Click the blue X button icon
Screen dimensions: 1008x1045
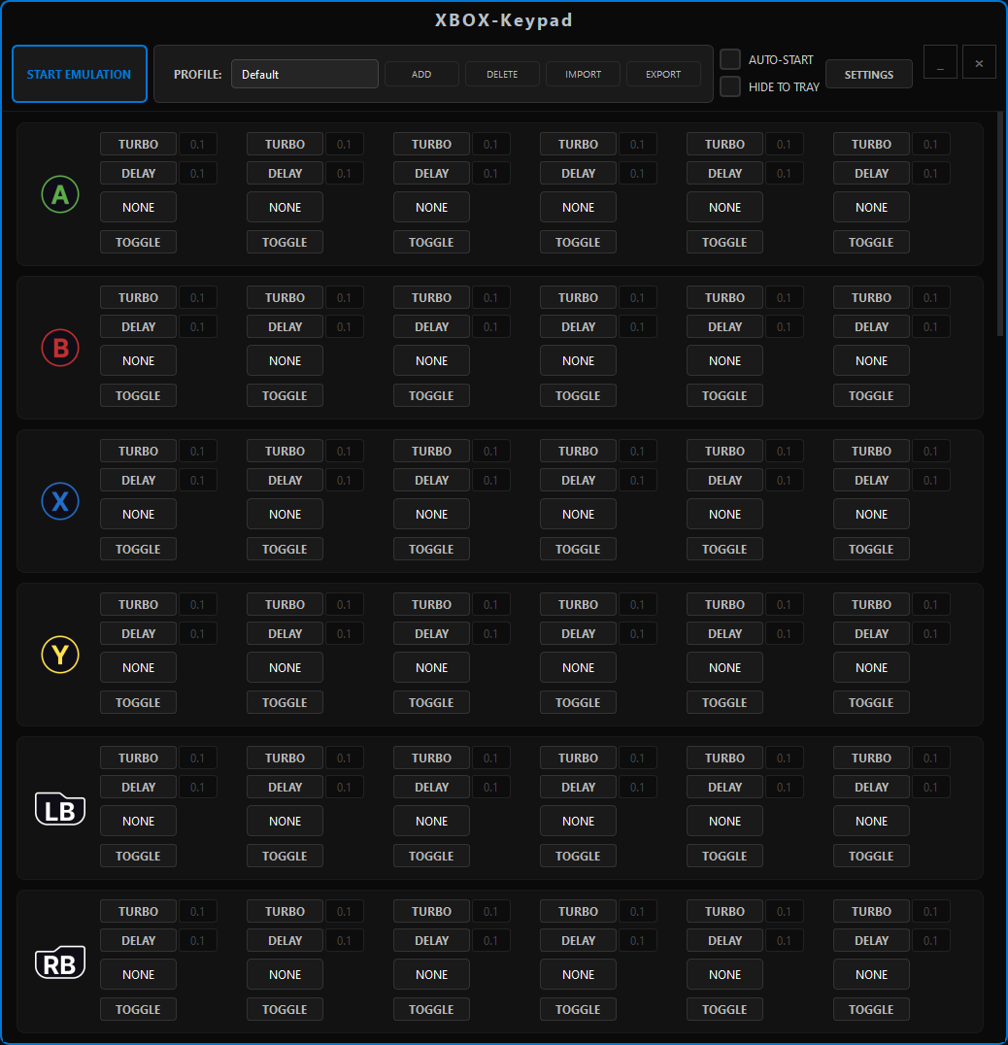coord(58,500)
